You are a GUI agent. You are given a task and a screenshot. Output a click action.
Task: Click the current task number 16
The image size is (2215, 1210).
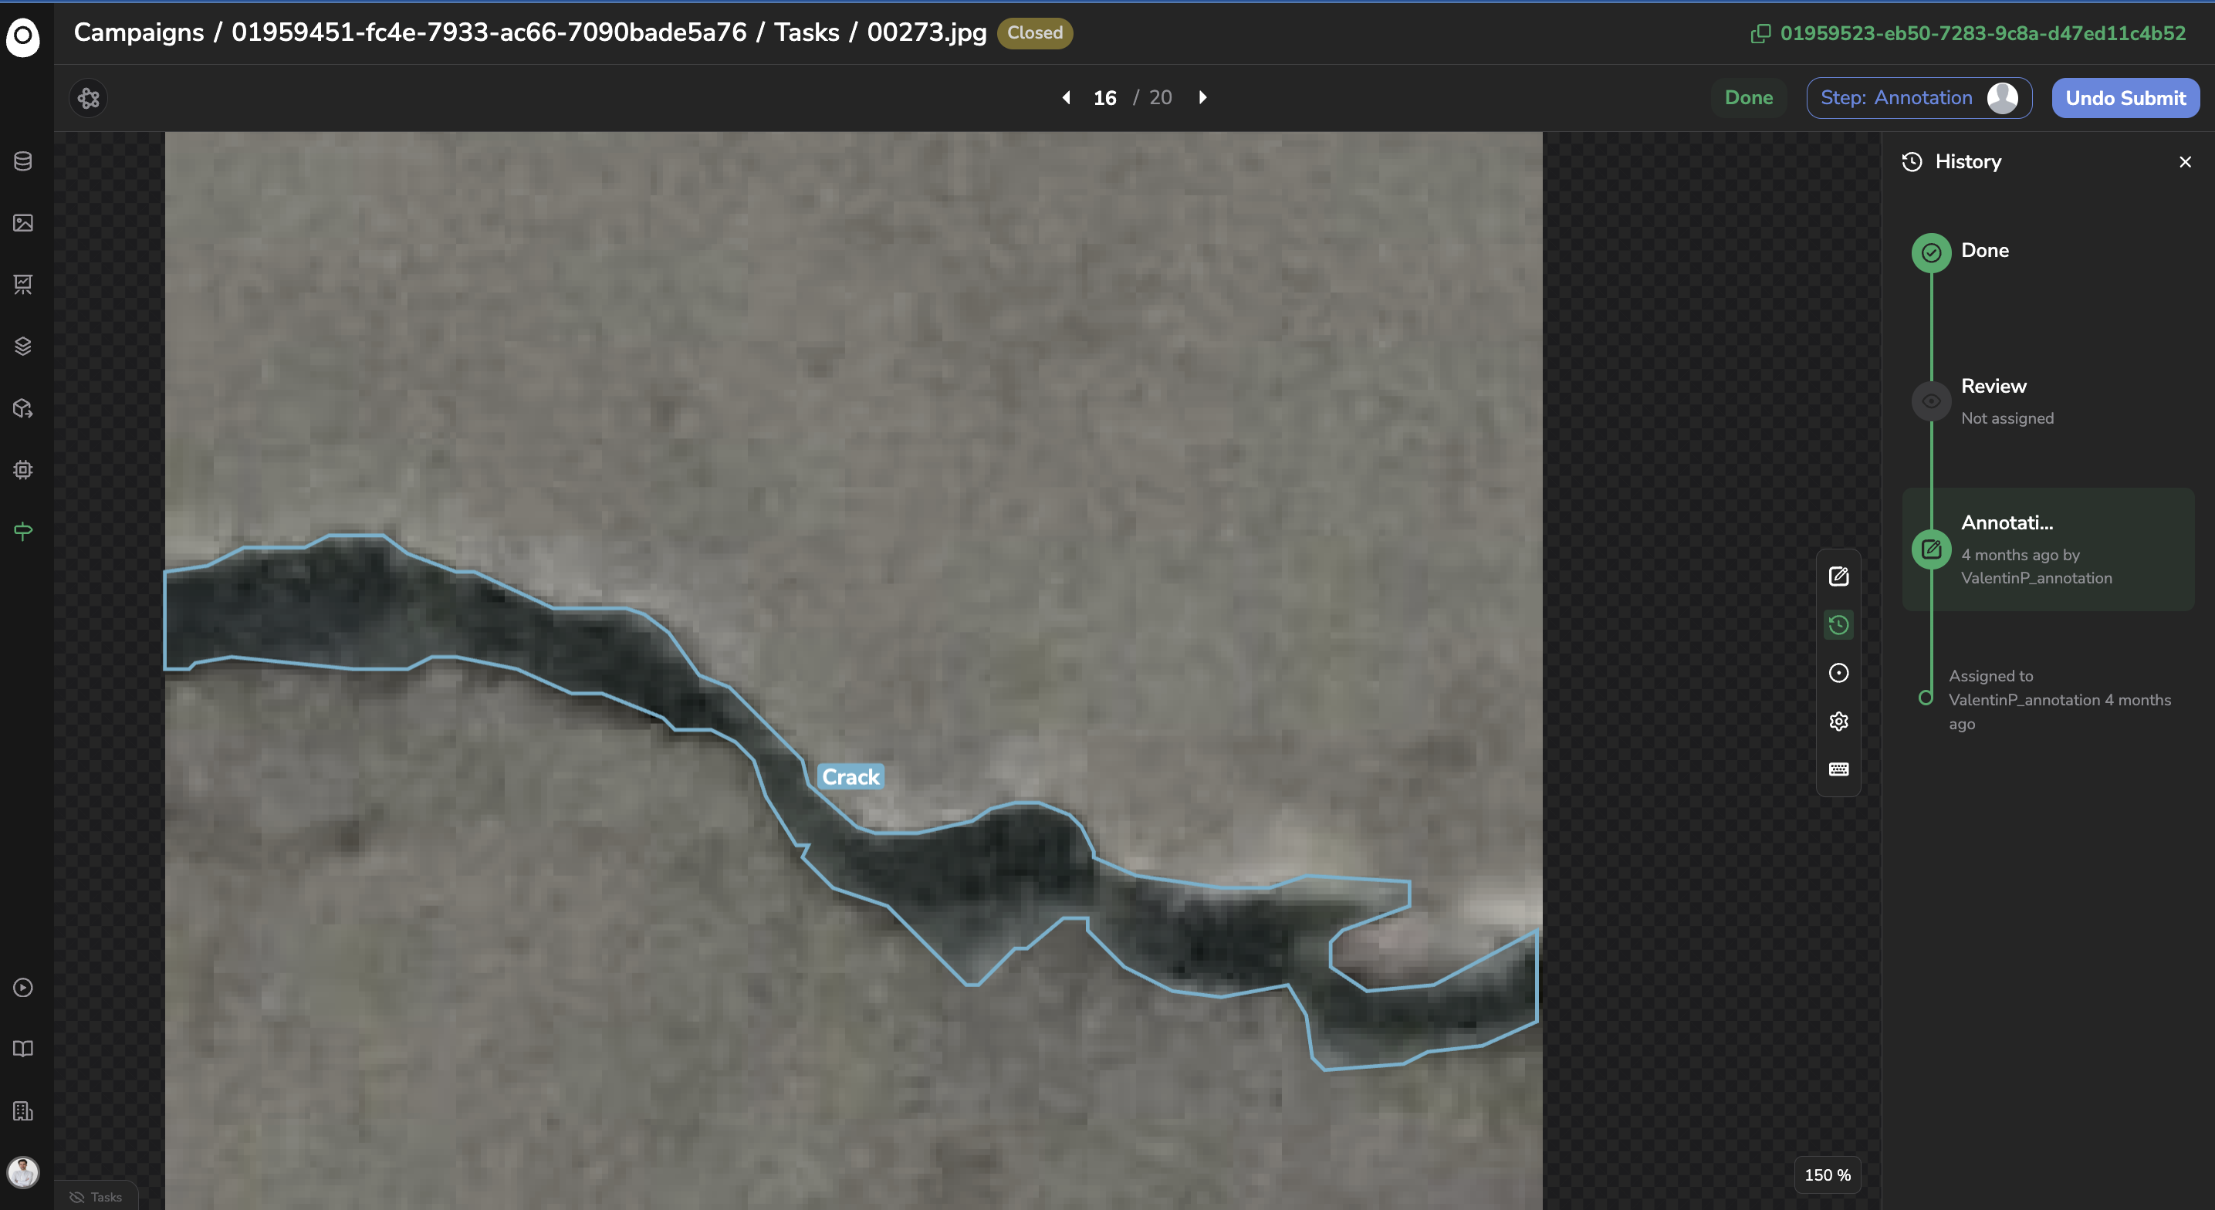(x=1105, y=98)
